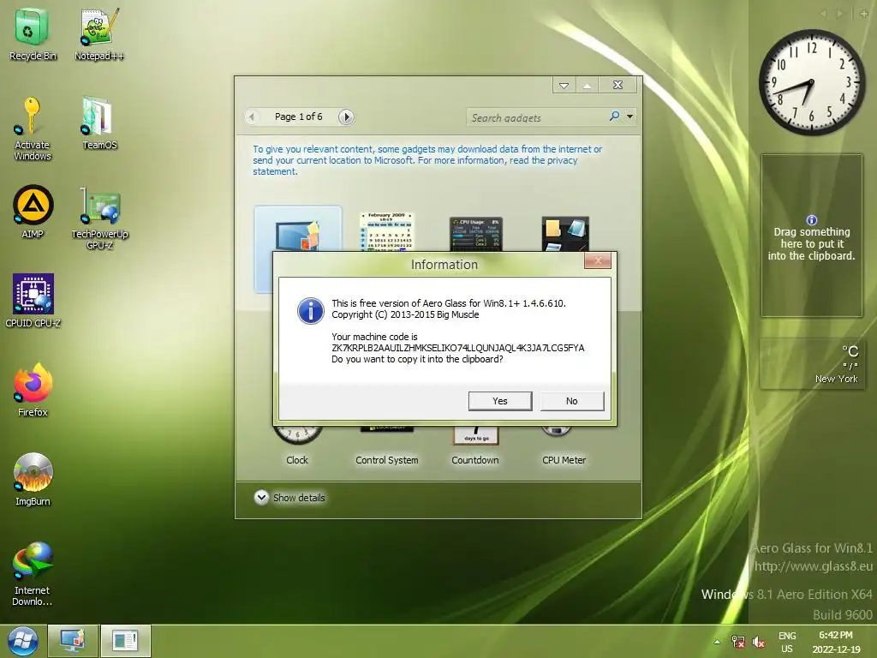This screenshot has width=877, height=658.
Task: Open the Recycle Bin desktop icon
Action: tap(33, 33)
